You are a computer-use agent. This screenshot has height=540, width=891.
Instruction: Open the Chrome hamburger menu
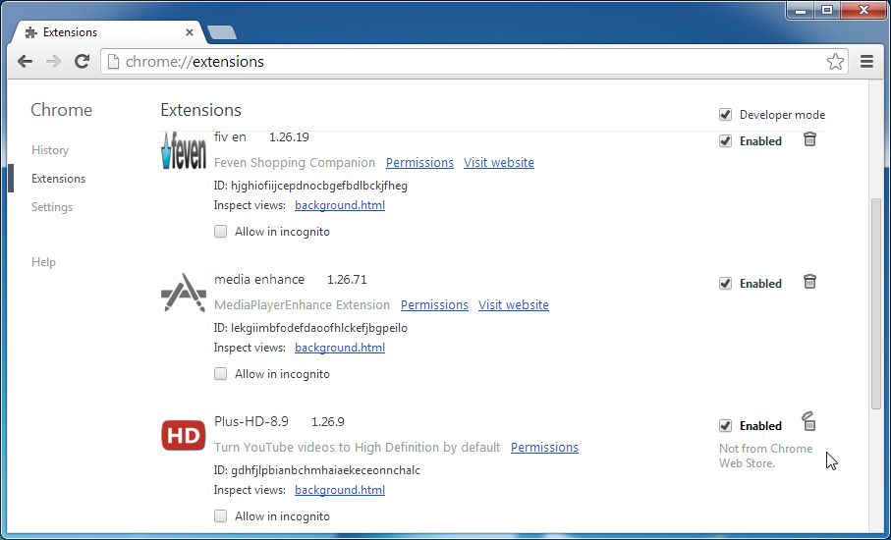[866, 61]
